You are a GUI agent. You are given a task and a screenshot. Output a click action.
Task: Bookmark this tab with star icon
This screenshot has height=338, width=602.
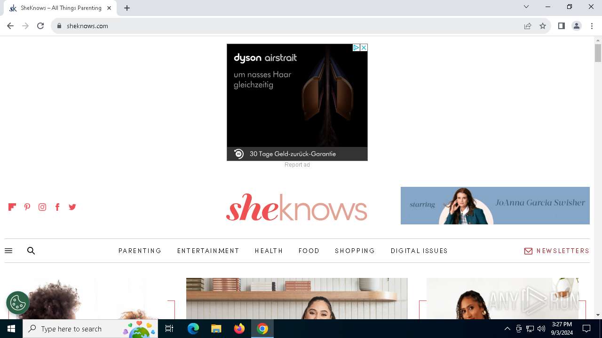click(x=543, y=26)
